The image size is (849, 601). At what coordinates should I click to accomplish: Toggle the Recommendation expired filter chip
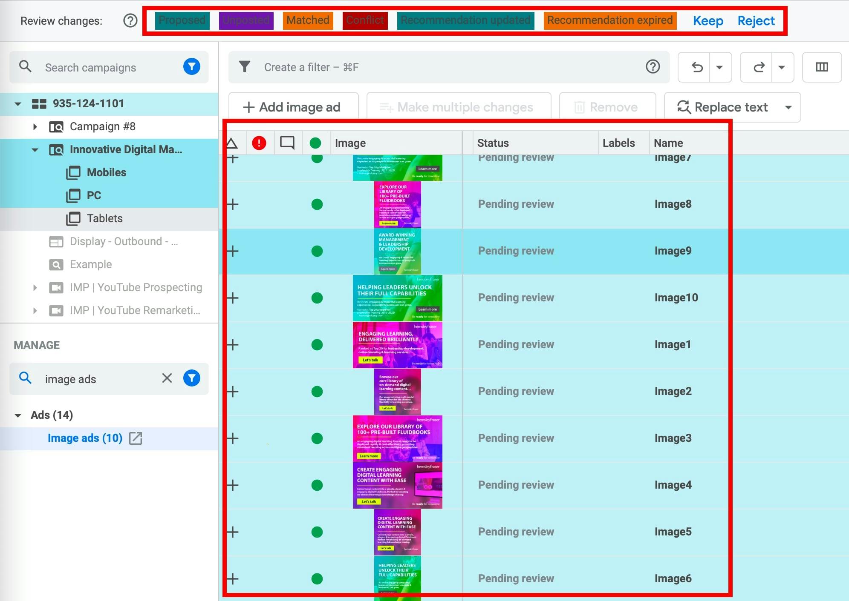coord(610,20)
